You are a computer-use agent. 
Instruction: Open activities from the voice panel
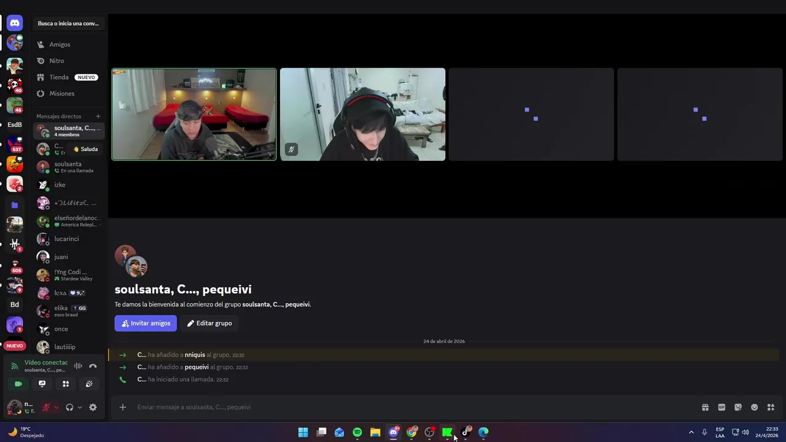66,384
